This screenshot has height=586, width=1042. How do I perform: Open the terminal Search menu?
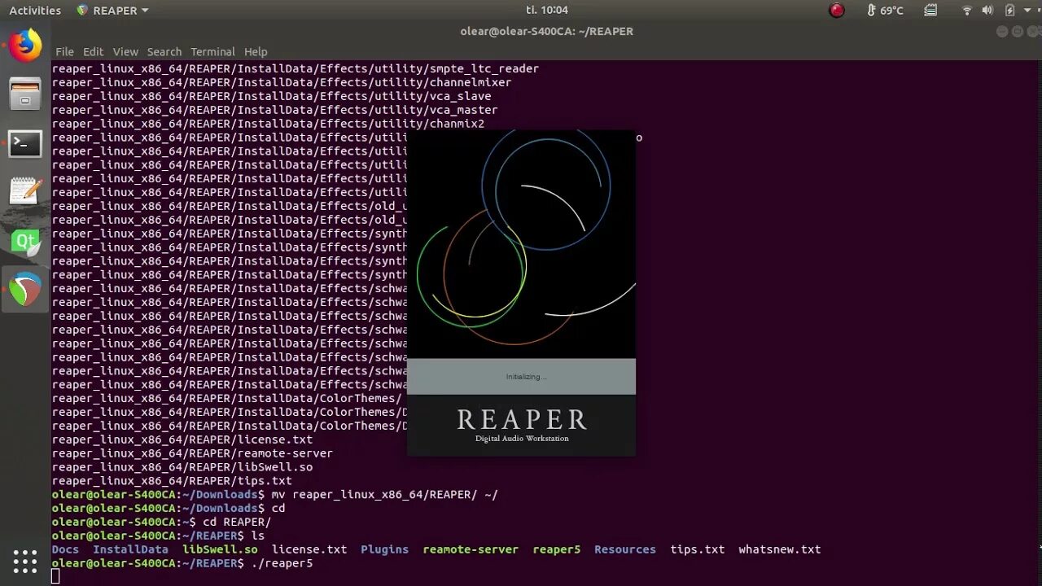164,51
